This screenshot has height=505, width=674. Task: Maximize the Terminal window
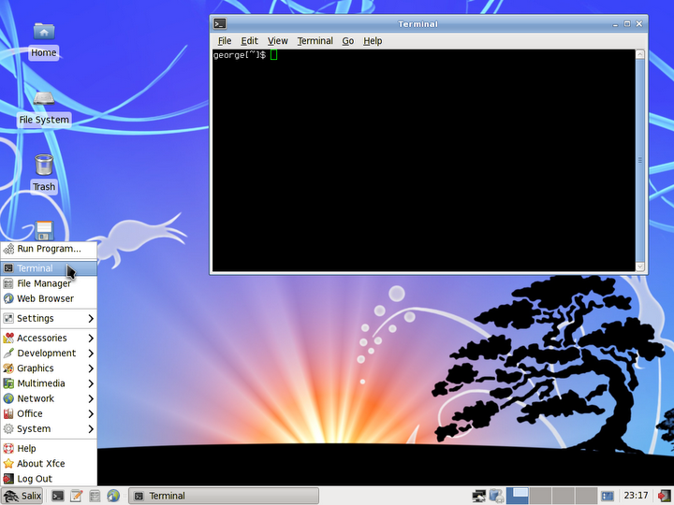[x=626, y=24]
